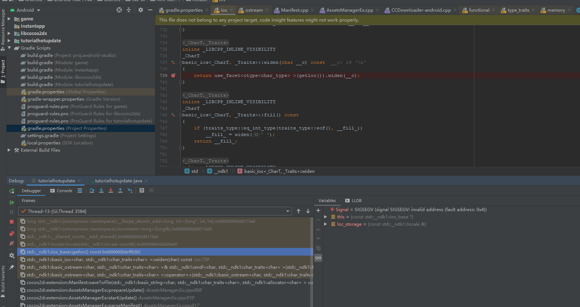The image size is (580, 307).
Task: Open Evaluate Expression calculator icon
Action: click(142, 190)
